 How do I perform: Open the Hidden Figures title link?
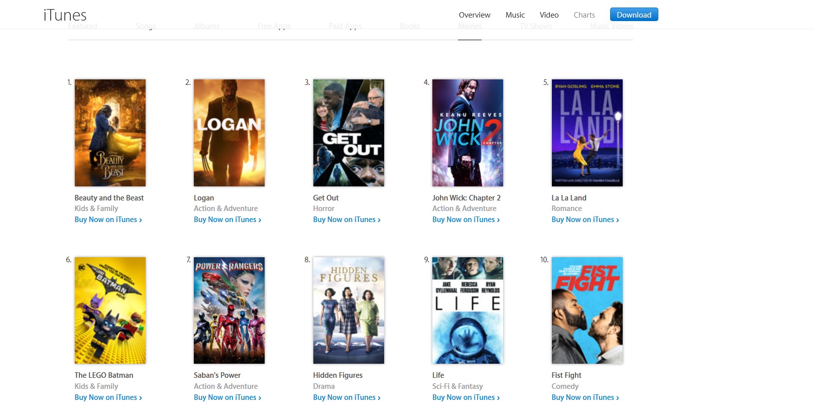coord(337,375)
